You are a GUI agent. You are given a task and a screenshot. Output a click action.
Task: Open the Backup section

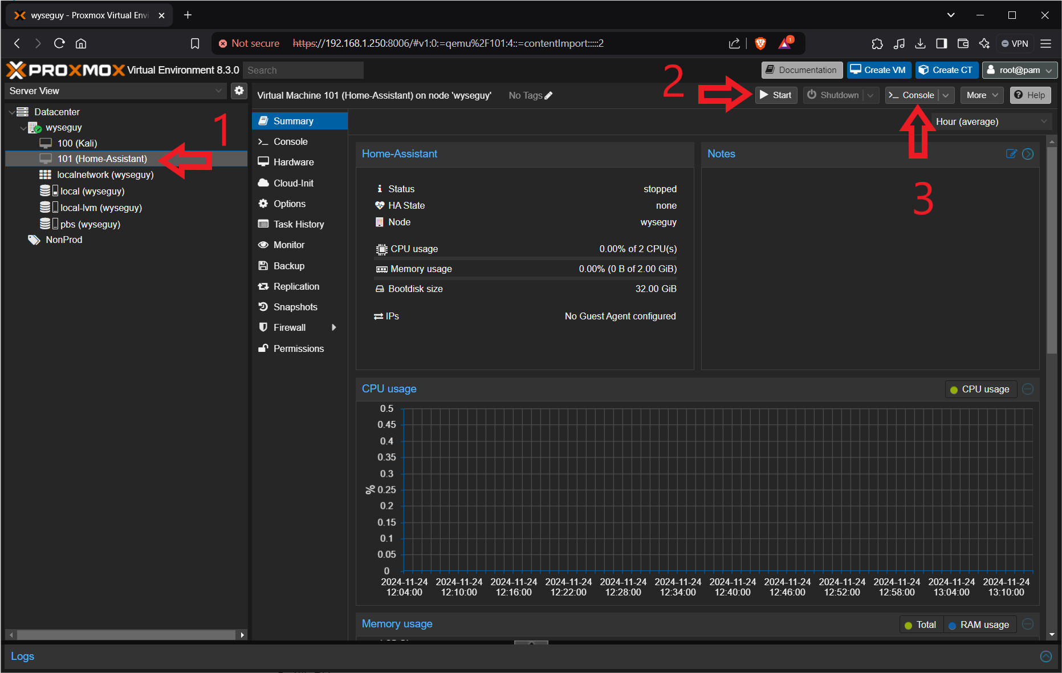click(300, 266)
